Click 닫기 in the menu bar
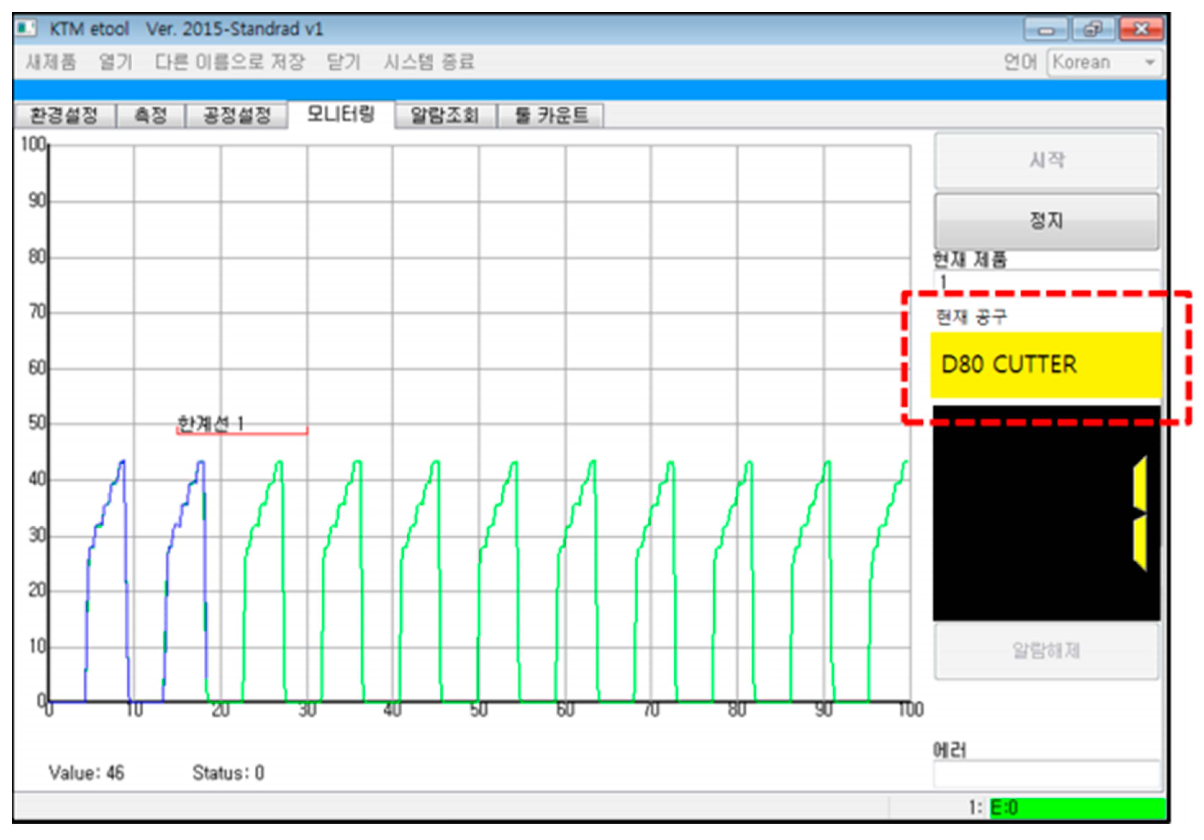 tap(344, 62)
